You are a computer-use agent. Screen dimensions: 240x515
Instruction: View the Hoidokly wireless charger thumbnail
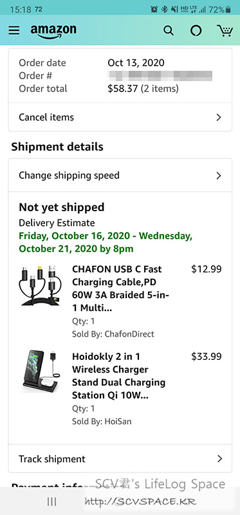[x=41, y=371]
